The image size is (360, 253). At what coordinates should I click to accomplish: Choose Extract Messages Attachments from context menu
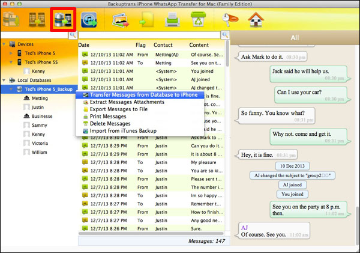126,102
